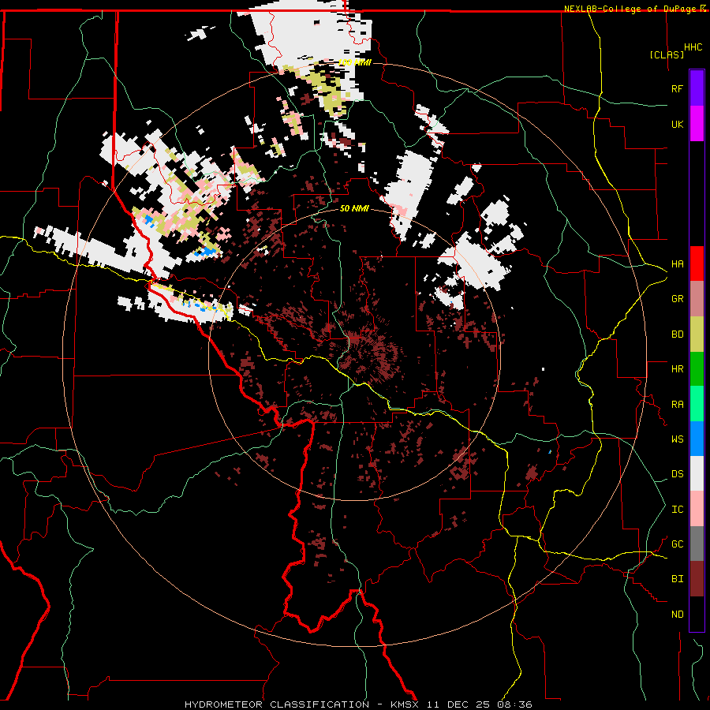The image size is (710, 710).
Task: Select the GR dusty-pink legend swatch
Action: 697,299
